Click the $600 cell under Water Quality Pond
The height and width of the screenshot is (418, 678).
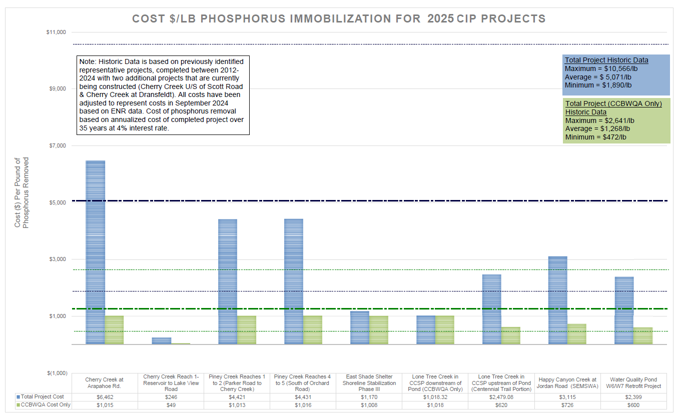(x=633, y=405)
